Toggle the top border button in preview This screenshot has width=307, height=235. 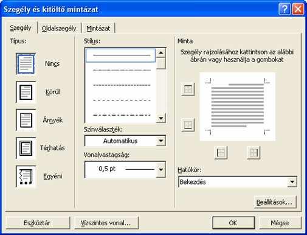click(x=188, y=89)
